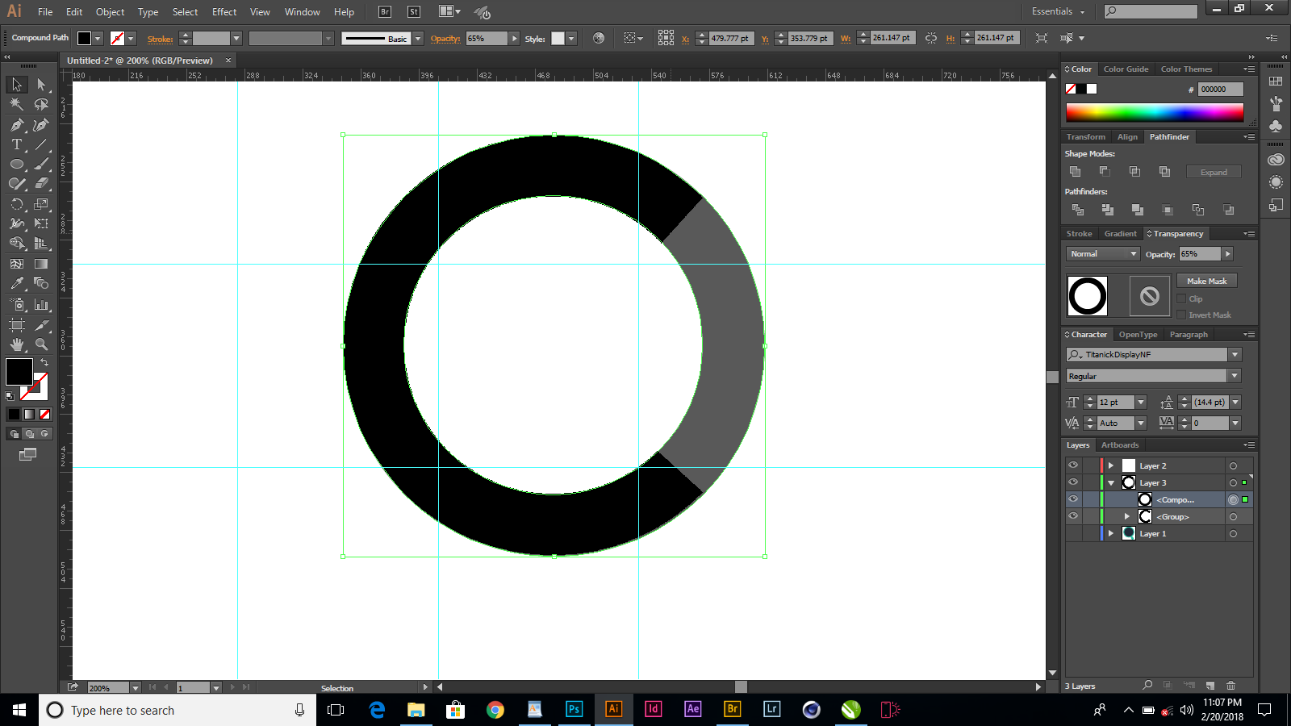Hide the Group sublayer
Viewport: 1291px width, 726px height.
pos(1073,516)
